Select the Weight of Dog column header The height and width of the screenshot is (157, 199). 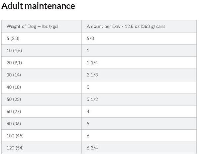coord(42,26)
